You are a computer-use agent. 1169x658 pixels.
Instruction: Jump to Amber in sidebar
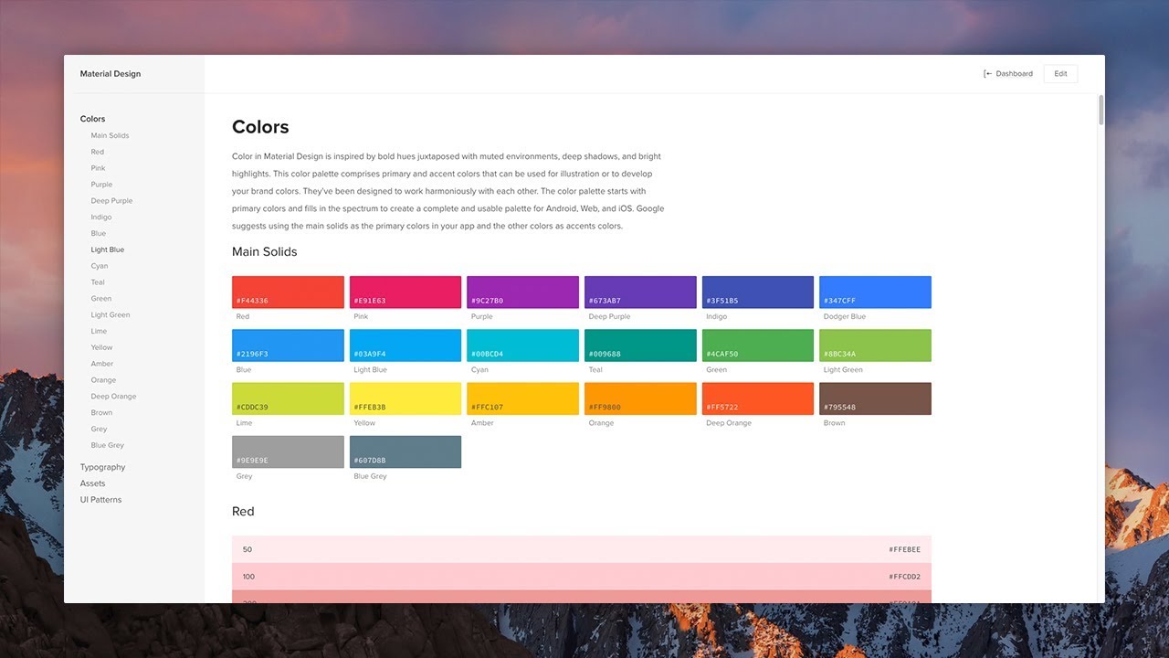coord(102,364)
